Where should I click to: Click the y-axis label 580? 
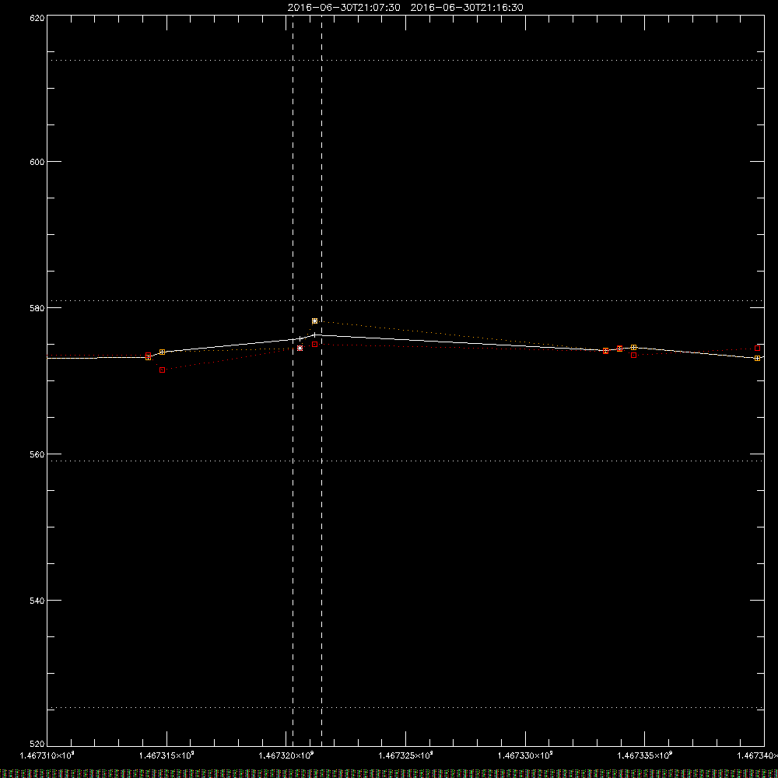pyautogui.click(x=37, y=307)
